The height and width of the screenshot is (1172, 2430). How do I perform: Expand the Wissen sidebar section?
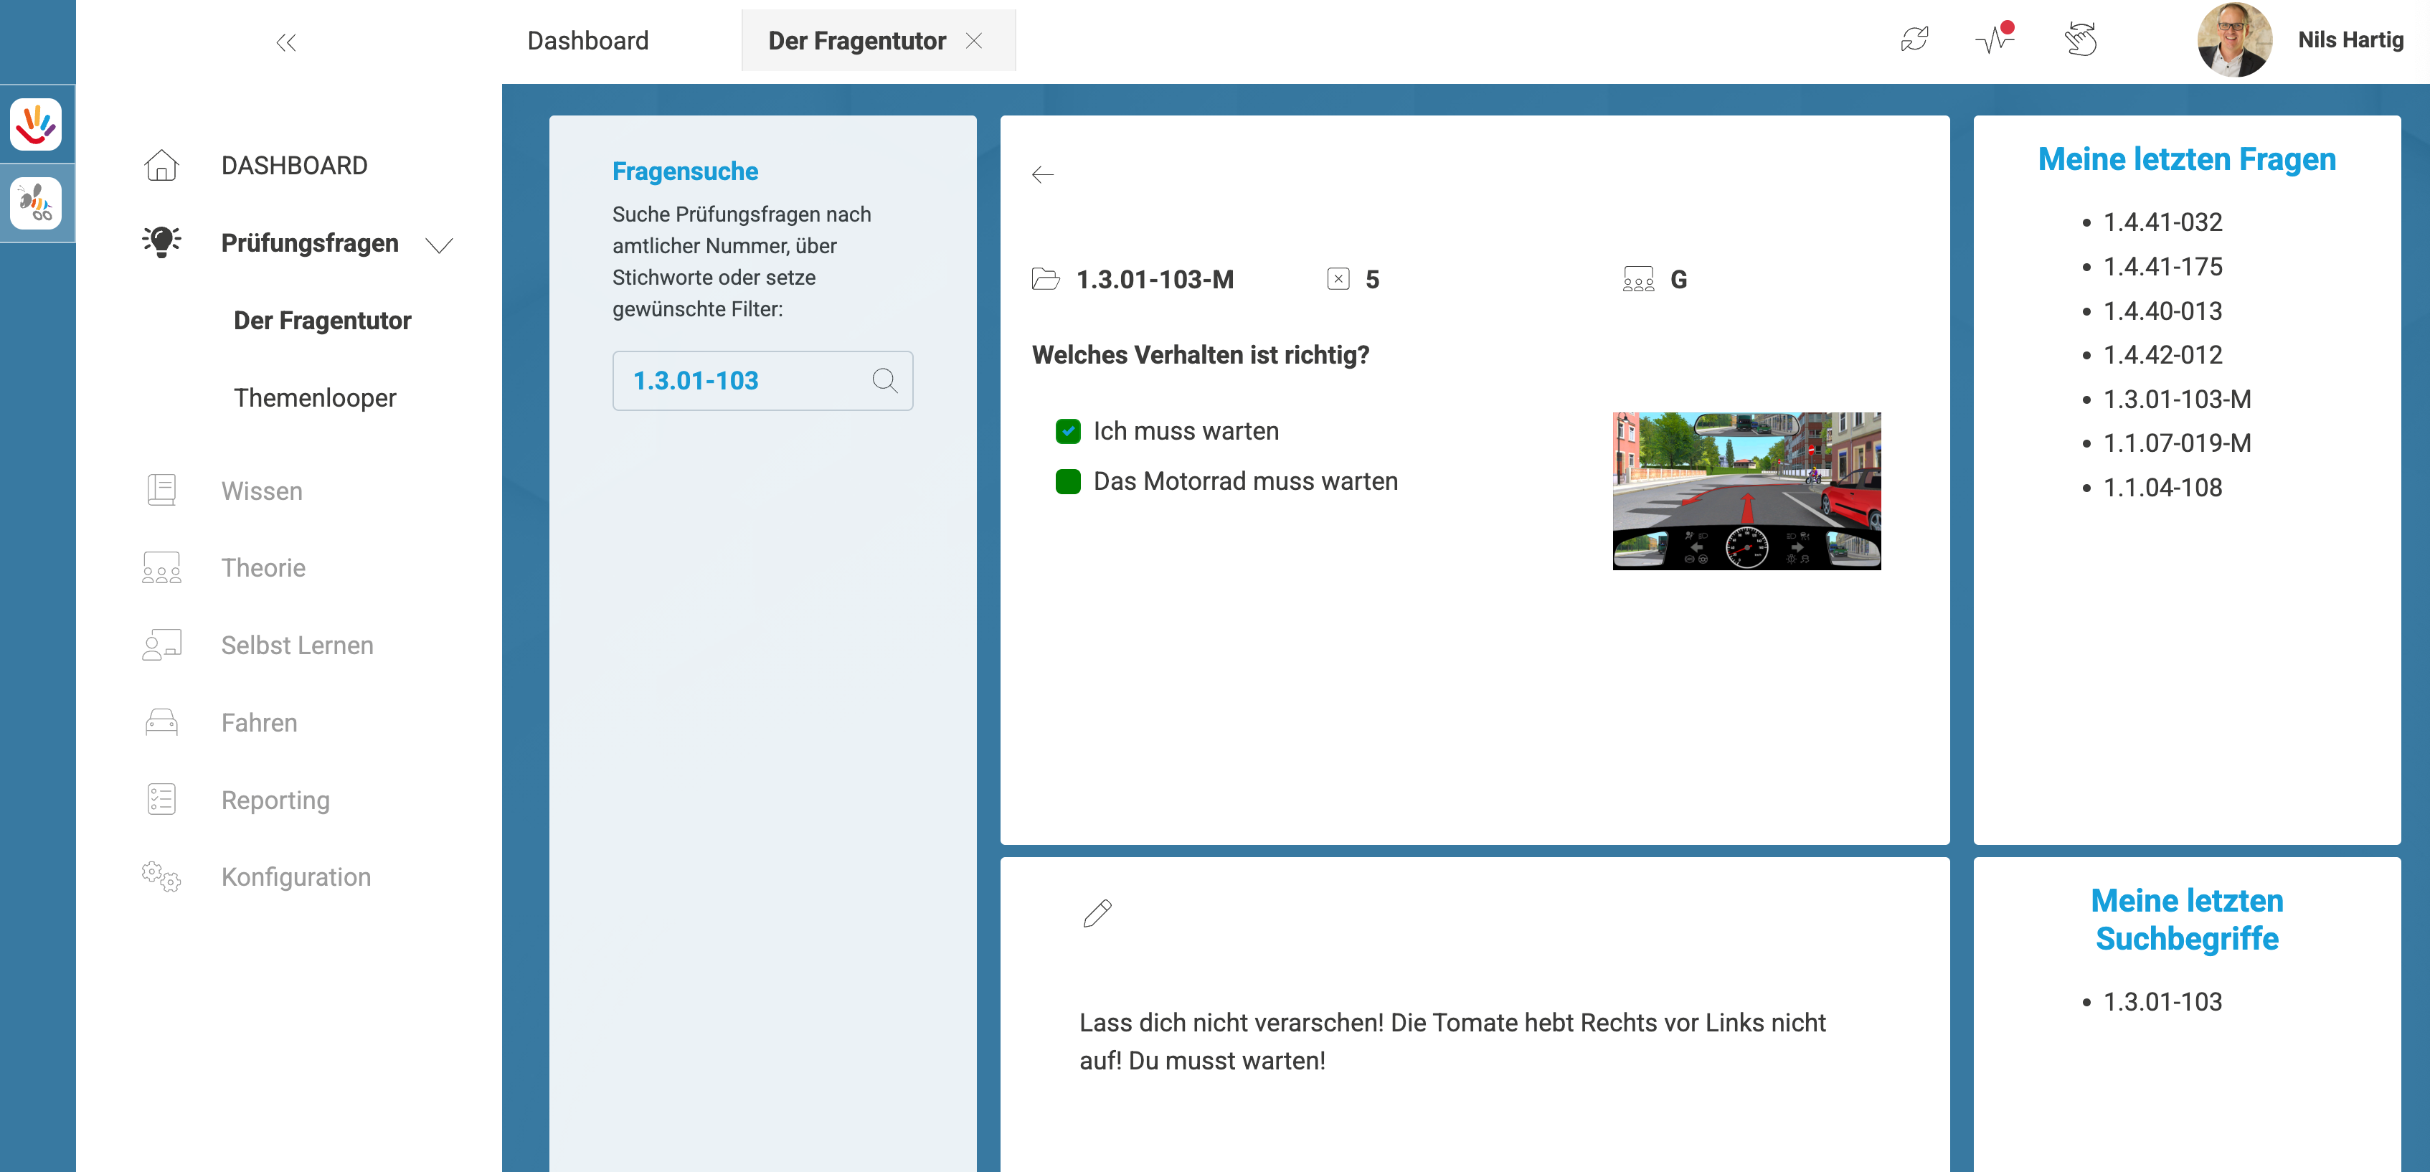point(261,491)
